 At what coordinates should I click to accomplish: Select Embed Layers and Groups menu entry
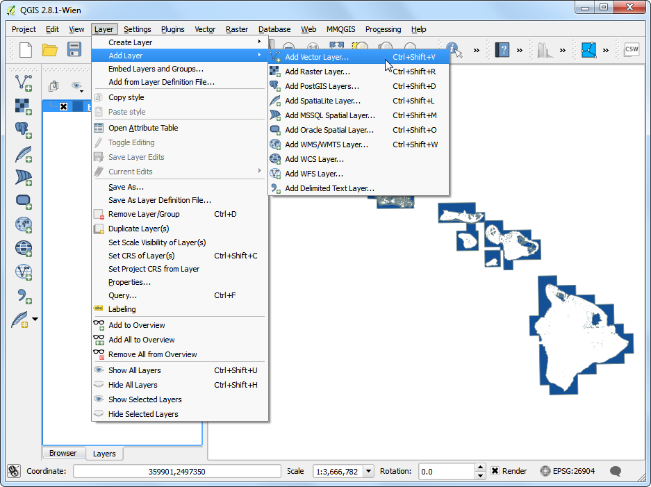[180, 69]
